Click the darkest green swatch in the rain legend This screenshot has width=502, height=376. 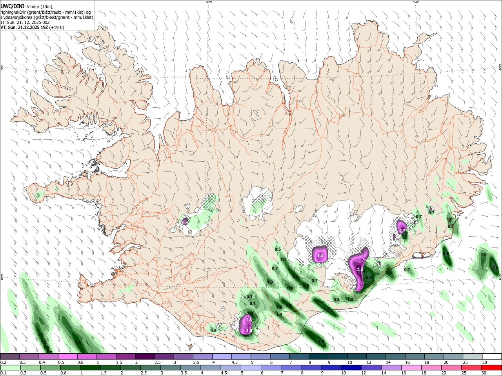[x=91, y=368]
